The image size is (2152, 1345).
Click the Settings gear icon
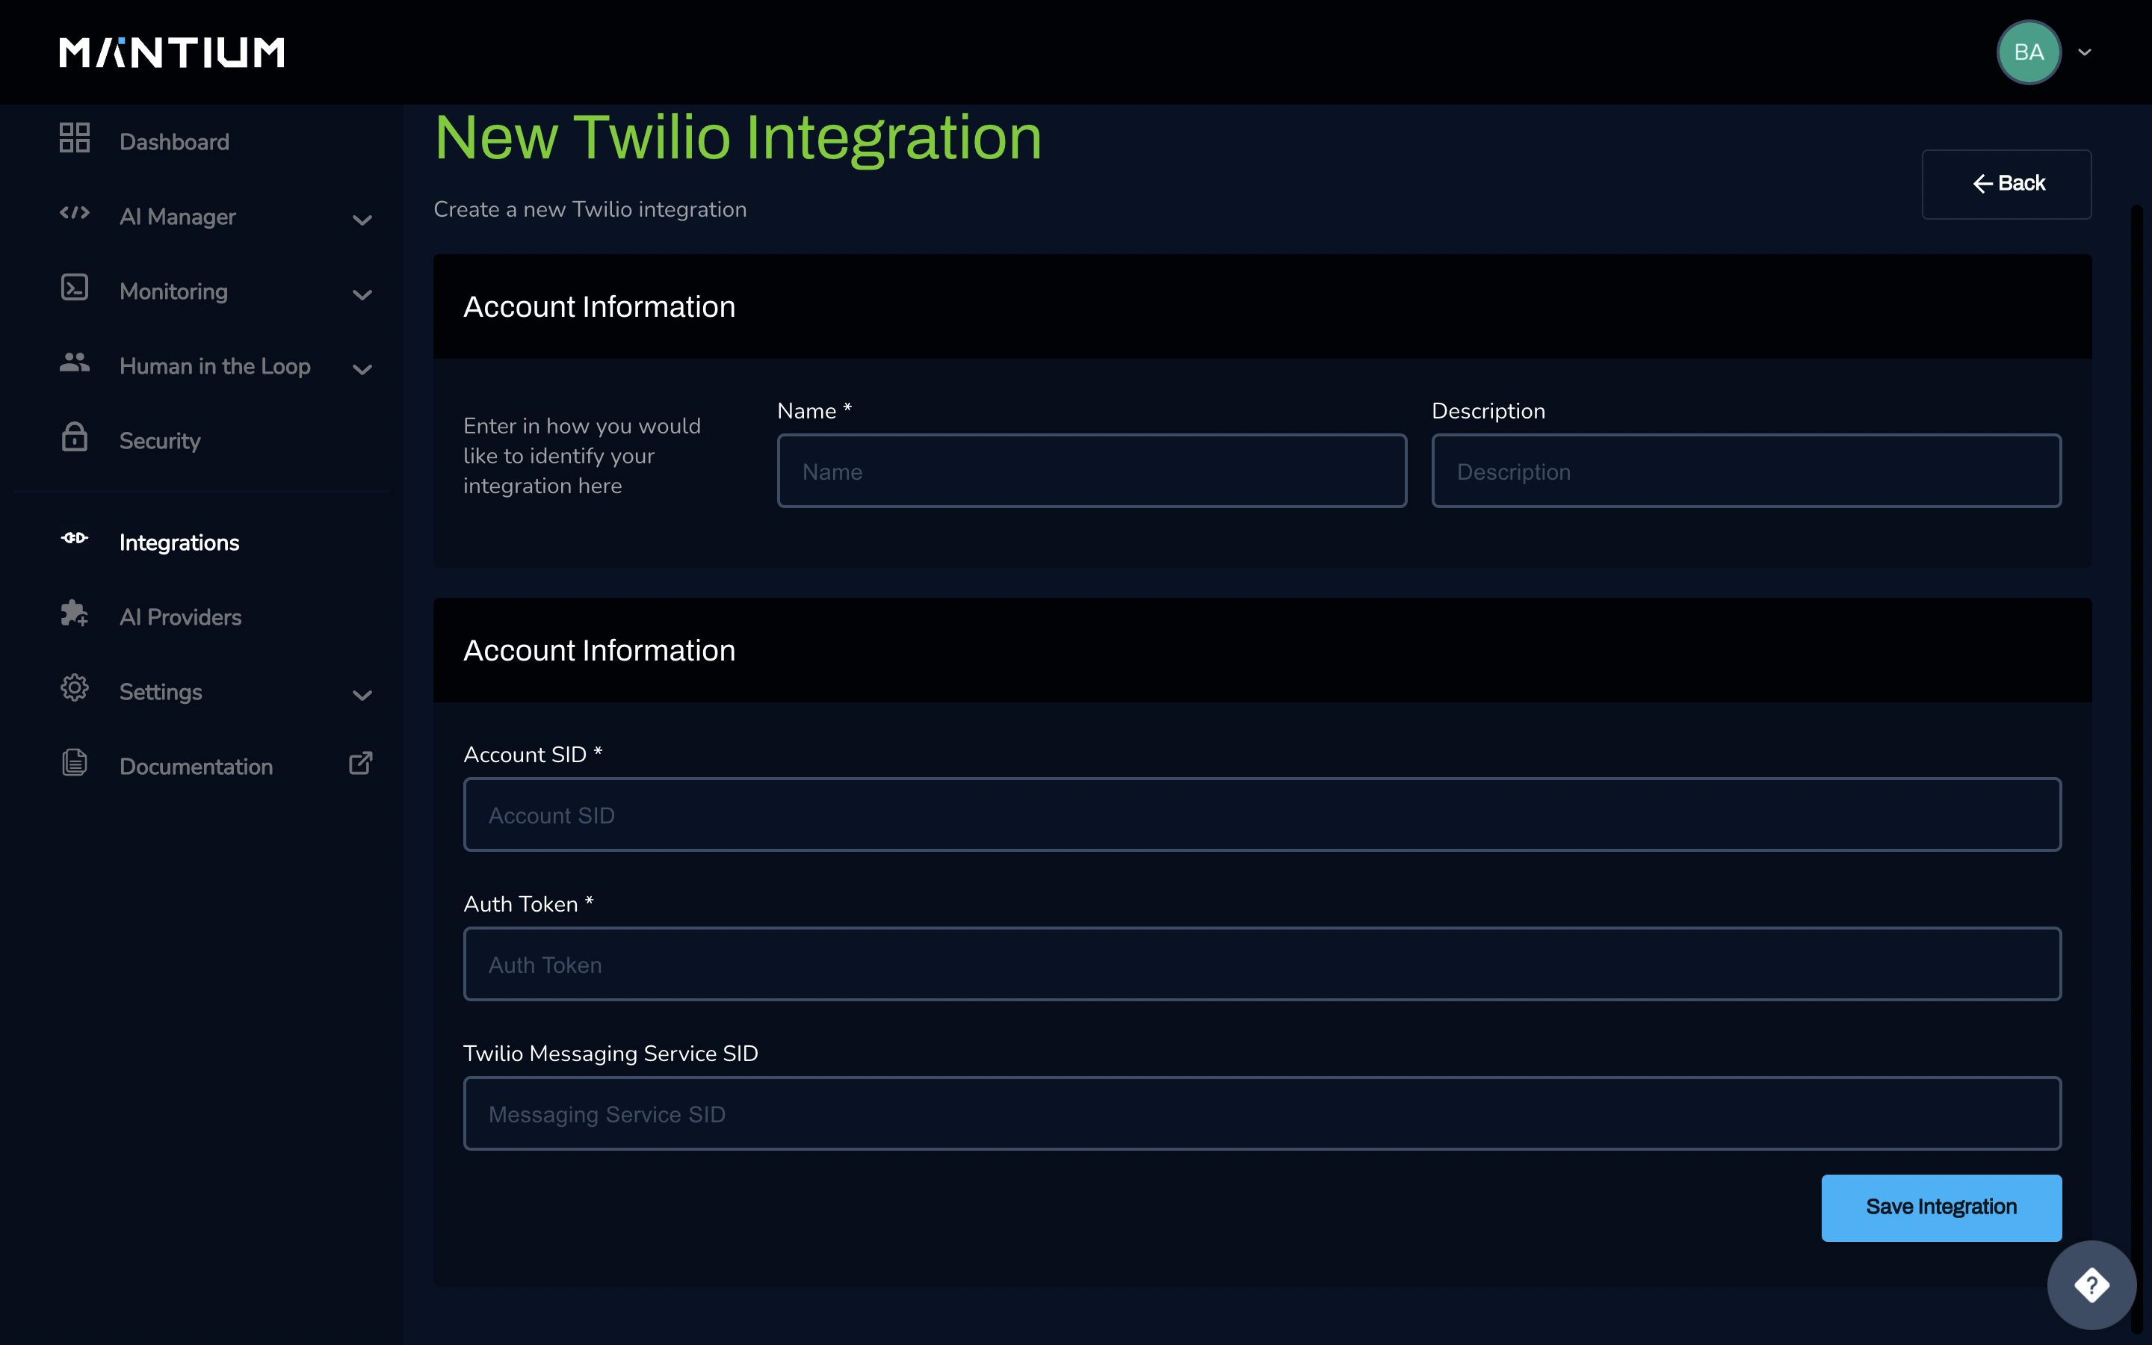75,688
